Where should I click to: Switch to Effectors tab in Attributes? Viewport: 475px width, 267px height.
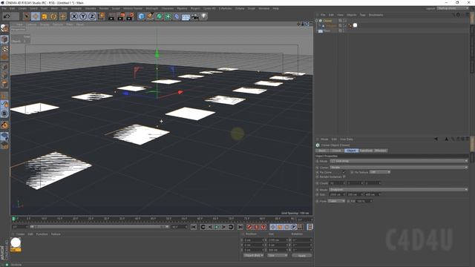pyautogui.click(x=381, y=151)
